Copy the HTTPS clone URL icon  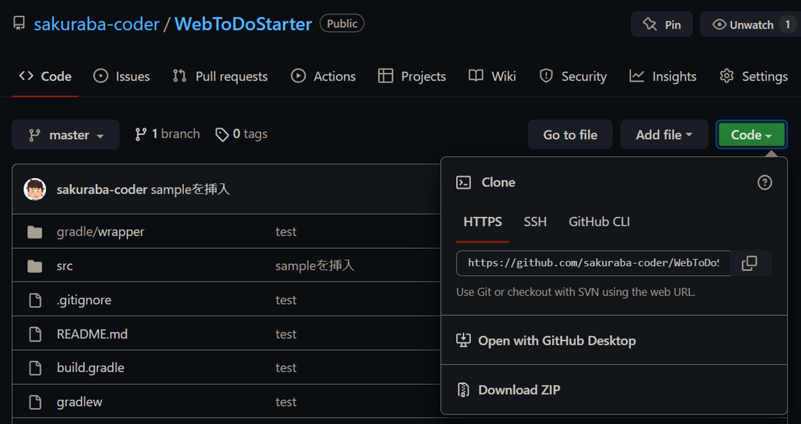(x=749, y=263)
